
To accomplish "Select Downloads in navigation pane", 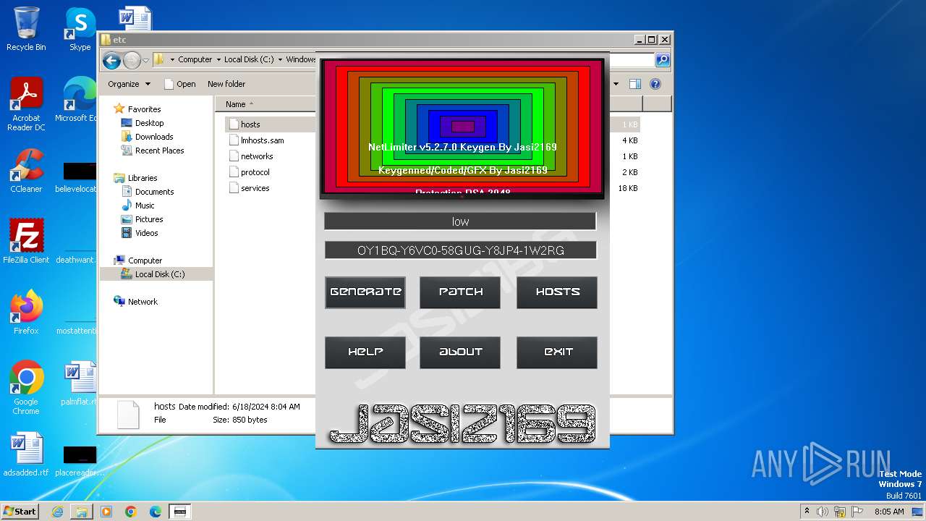I will click(154, 137).
